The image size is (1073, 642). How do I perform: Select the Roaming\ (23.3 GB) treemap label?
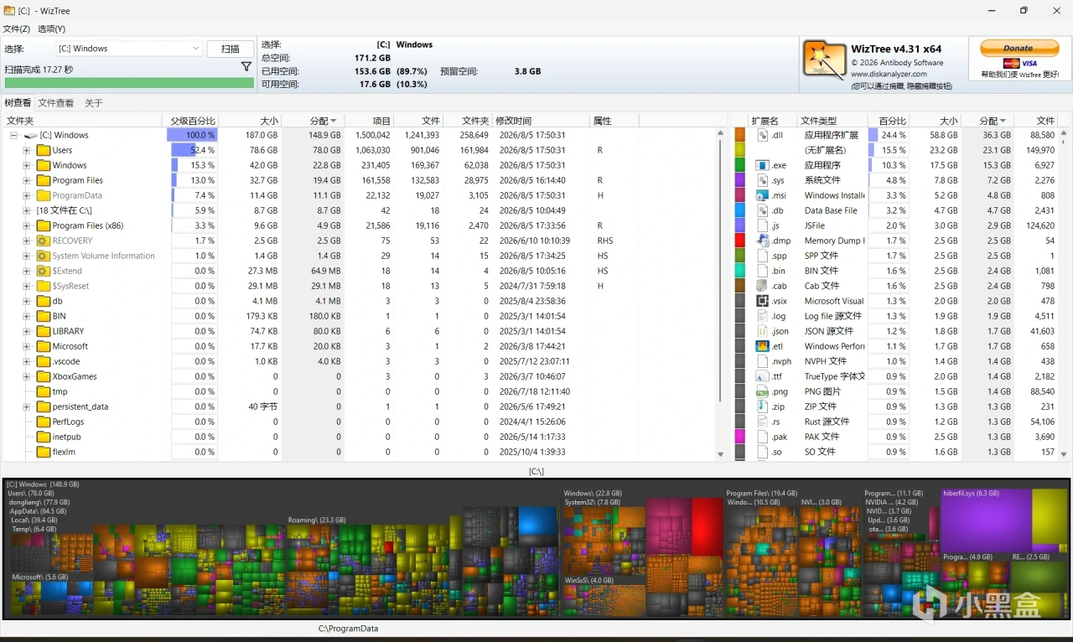(x=317, y=520)
